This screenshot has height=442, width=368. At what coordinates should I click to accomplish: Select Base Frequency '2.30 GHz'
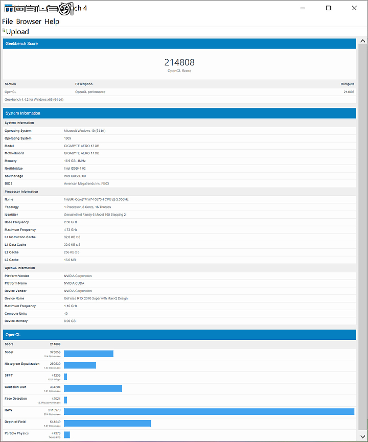click(71, 222)
